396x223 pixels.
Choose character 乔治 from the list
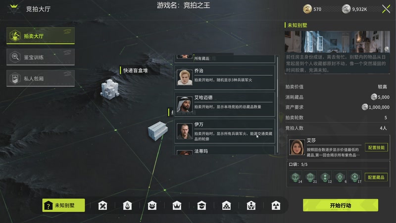[x=225, y=77]
